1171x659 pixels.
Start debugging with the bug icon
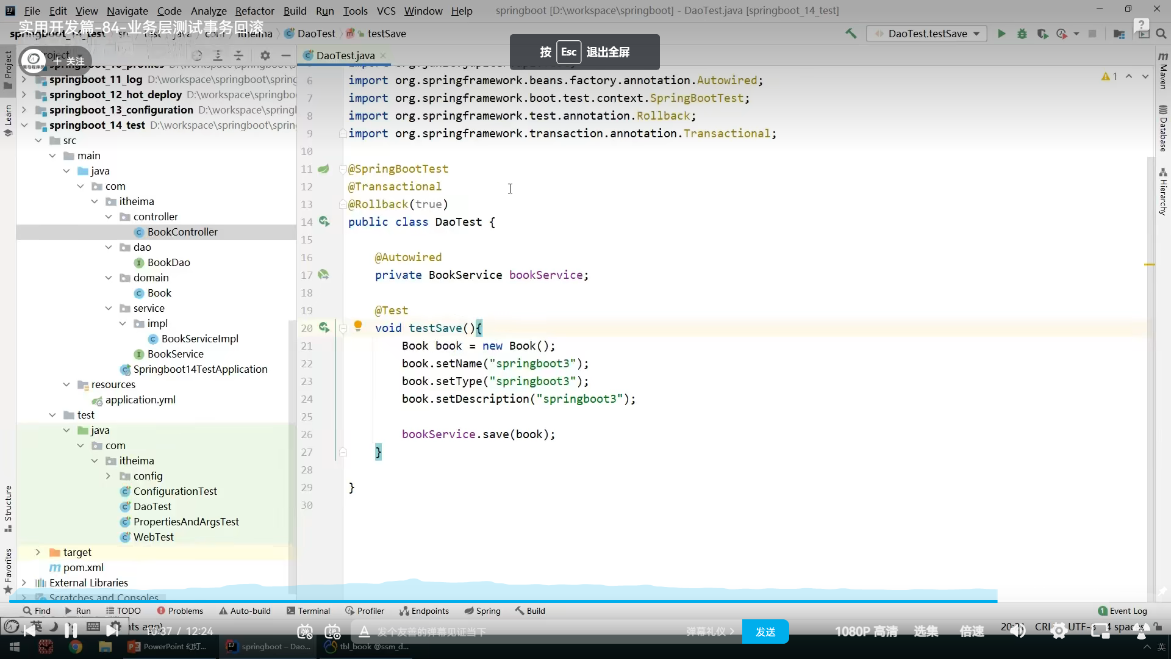1022,34
